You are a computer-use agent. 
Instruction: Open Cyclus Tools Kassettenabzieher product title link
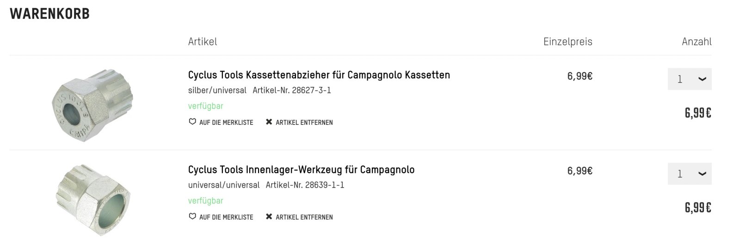click(x=319, y=75)
